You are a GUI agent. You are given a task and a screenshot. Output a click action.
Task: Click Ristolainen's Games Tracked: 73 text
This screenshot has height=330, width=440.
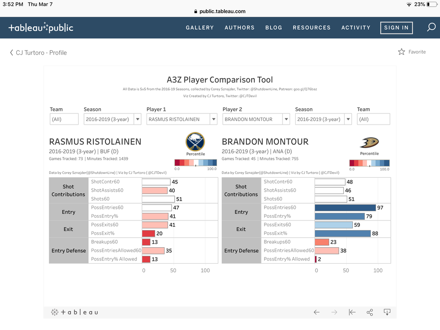(66, 159)
